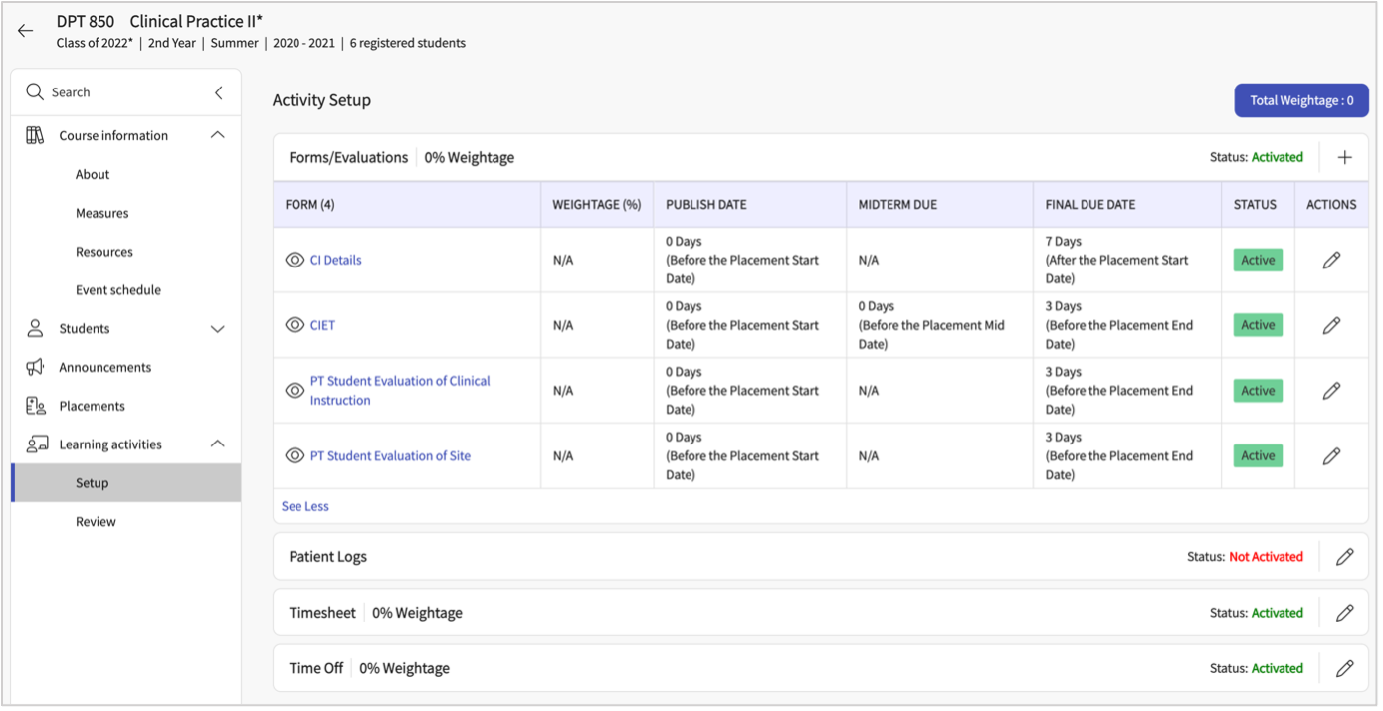Click the eye icon for PT Student Evaluation of Site
This screenshot has width=1383, height=711.
click(x=295, y=455)
